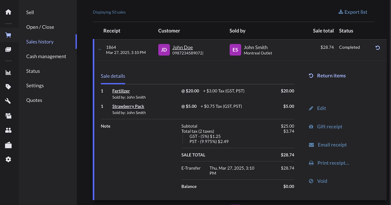This screenshot has width=391, height=205.
Task: Click the ES seller avatar
Action: (x=235, y=50)
